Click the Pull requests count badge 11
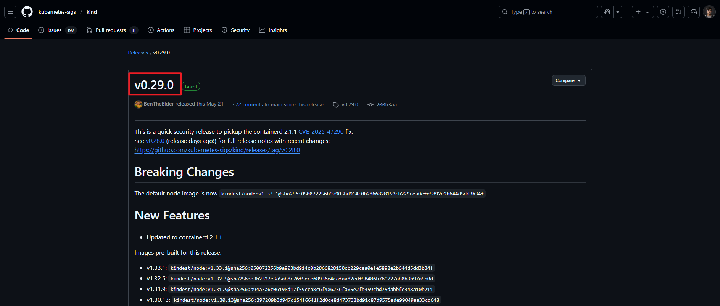 (x=134, y=30)
